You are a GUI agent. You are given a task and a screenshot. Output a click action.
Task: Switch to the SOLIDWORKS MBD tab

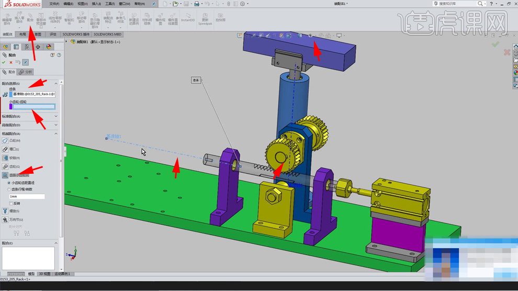tap(107, 35)
